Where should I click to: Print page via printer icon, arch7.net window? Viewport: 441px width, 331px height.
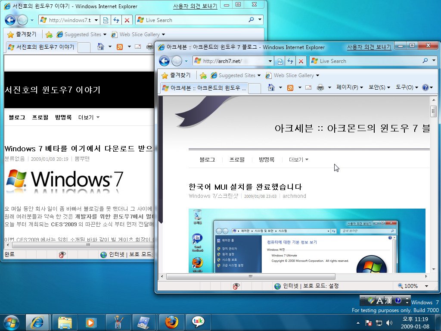[x=320, y=87]
